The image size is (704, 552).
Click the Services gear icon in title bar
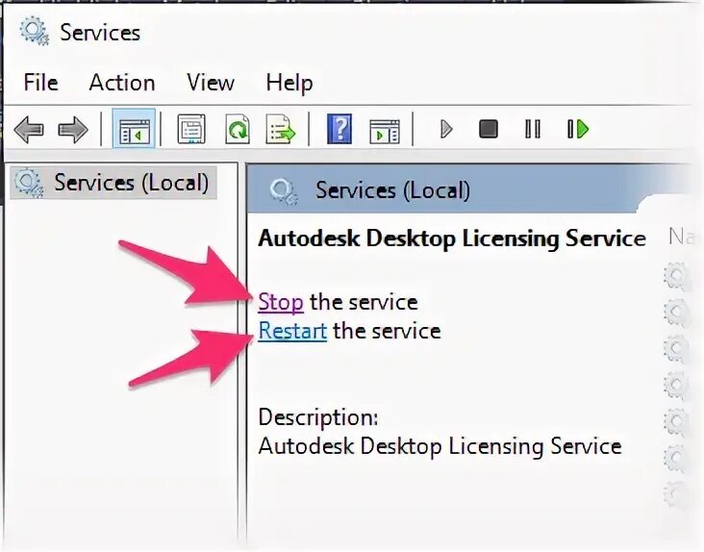(x=34, y=31)
